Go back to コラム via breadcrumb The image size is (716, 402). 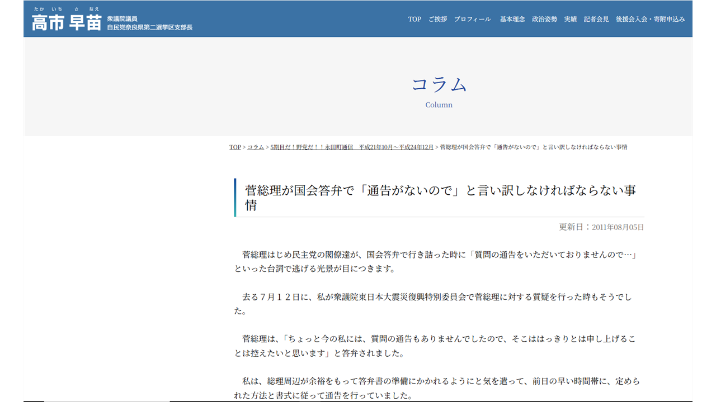(x=256, y=147)
